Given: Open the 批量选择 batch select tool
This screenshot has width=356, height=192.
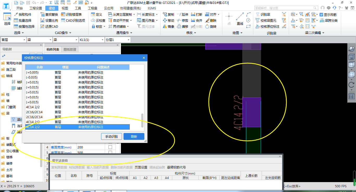Looking at the screenshot, I should [23, 20].
